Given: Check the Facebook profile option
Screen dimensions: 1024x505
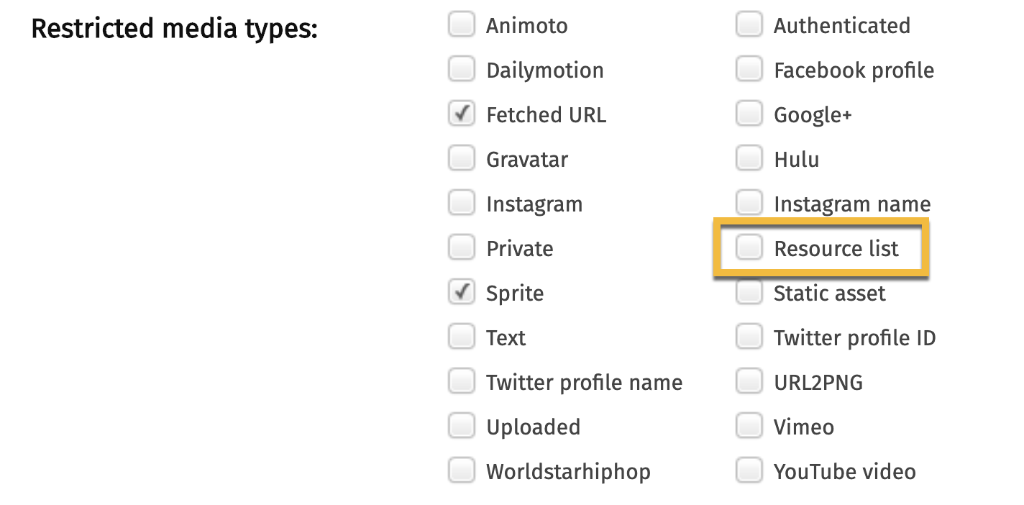Looking at the screenshot, I should pos(749,68).
